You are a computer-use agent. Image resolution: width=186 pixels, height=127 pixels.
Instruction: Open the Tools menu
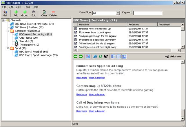(x=27, y=7)
